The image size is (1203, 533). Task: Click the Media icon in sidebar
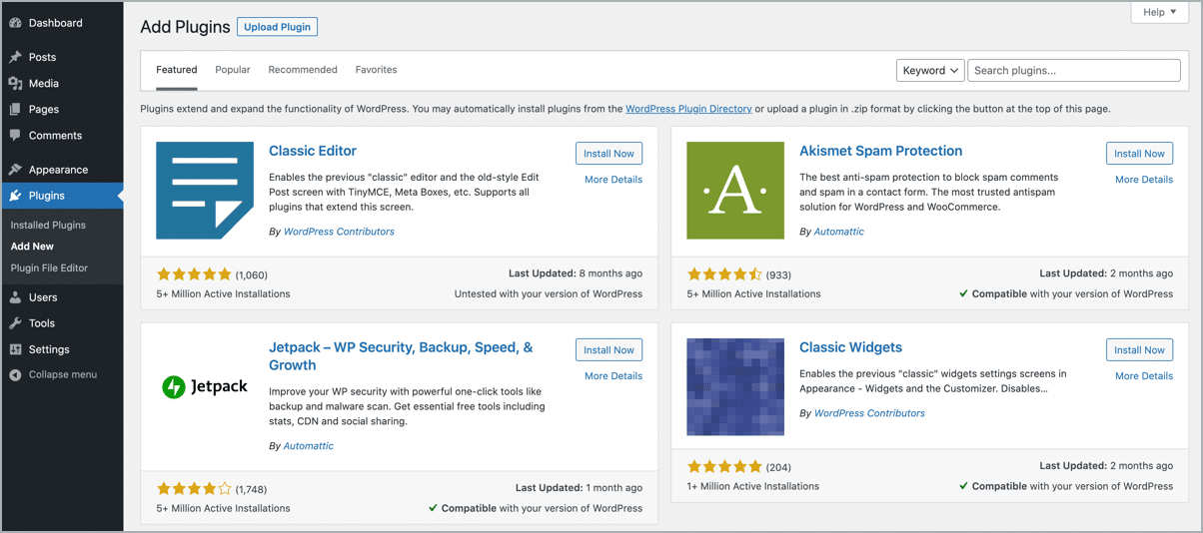point(15,84)
